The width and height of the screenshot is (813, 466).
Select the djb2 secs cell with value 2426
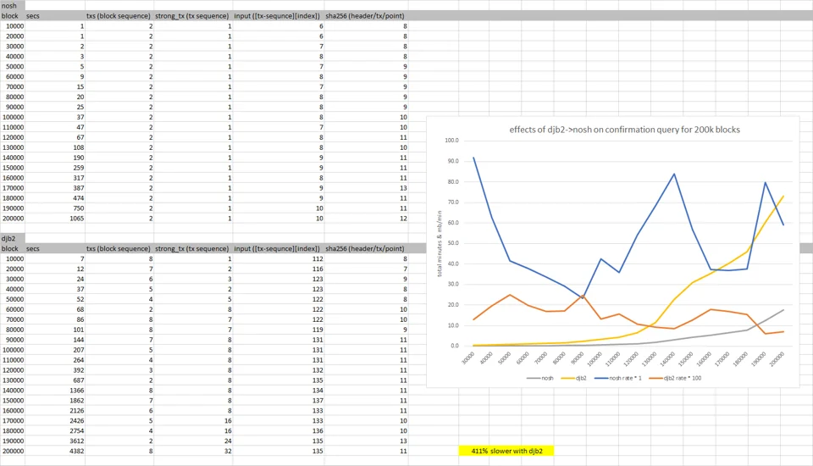(55, 421)
